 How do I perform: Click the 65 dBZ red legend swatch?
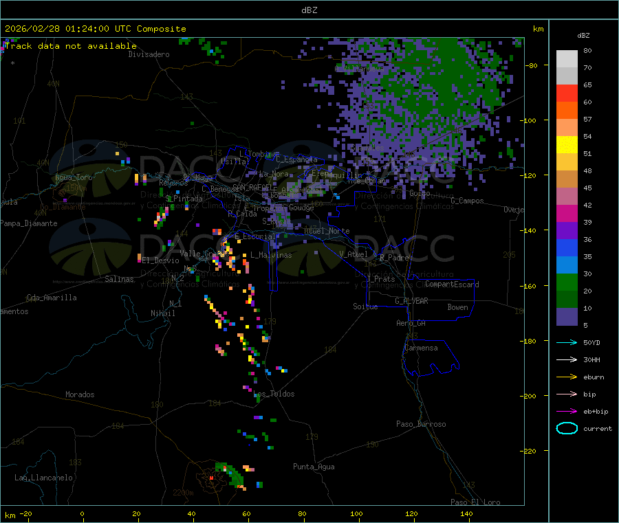[x=567, y=93]
